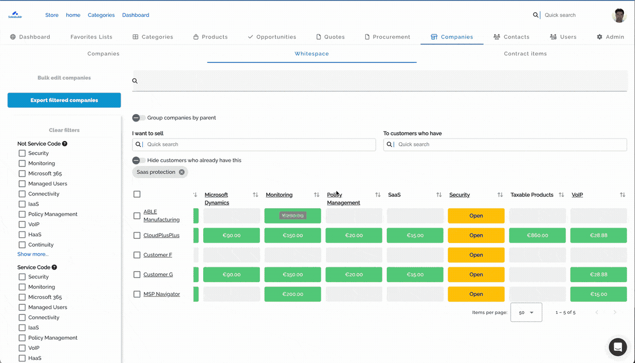
Task: Click the Service Code help icon
Action: (x=54, y=267)
